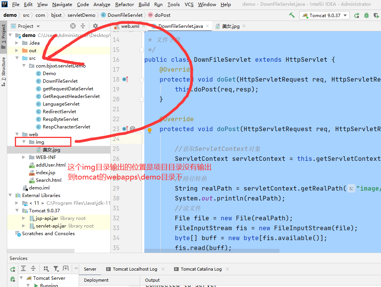Expand servlet-api.jar library root
The image size is (381, 287).
click(24, 226)
